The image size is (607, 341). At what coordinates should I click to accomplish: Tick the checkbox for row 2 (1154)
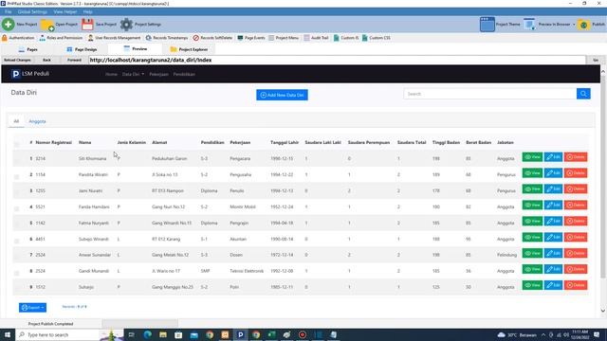[x=17, y=176]
